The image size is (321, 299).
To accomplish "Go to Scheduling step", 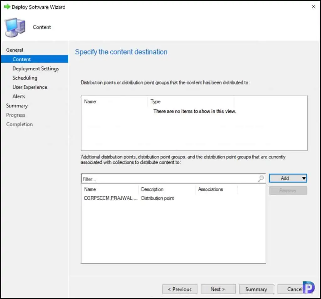I will [x=25, y=78].
